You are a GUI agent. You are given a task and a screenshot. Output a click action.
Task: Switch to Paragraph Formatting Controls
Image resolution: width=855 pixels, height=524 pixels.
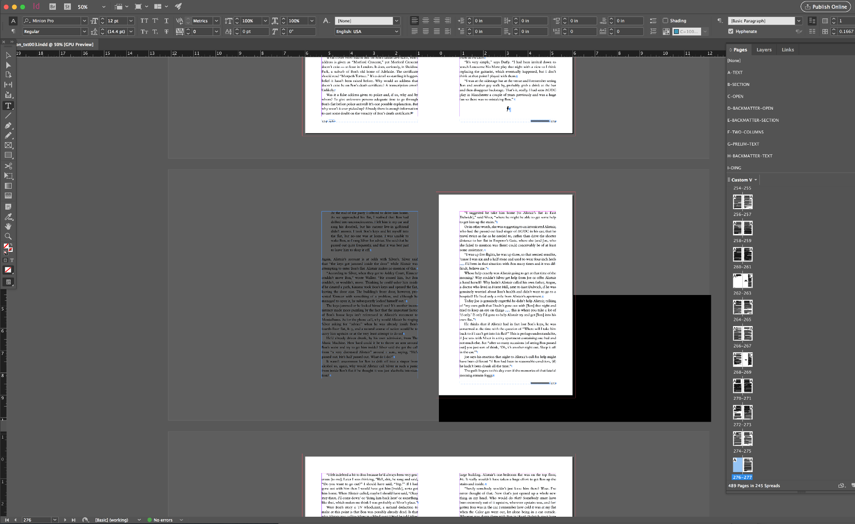tap(13, 31)
